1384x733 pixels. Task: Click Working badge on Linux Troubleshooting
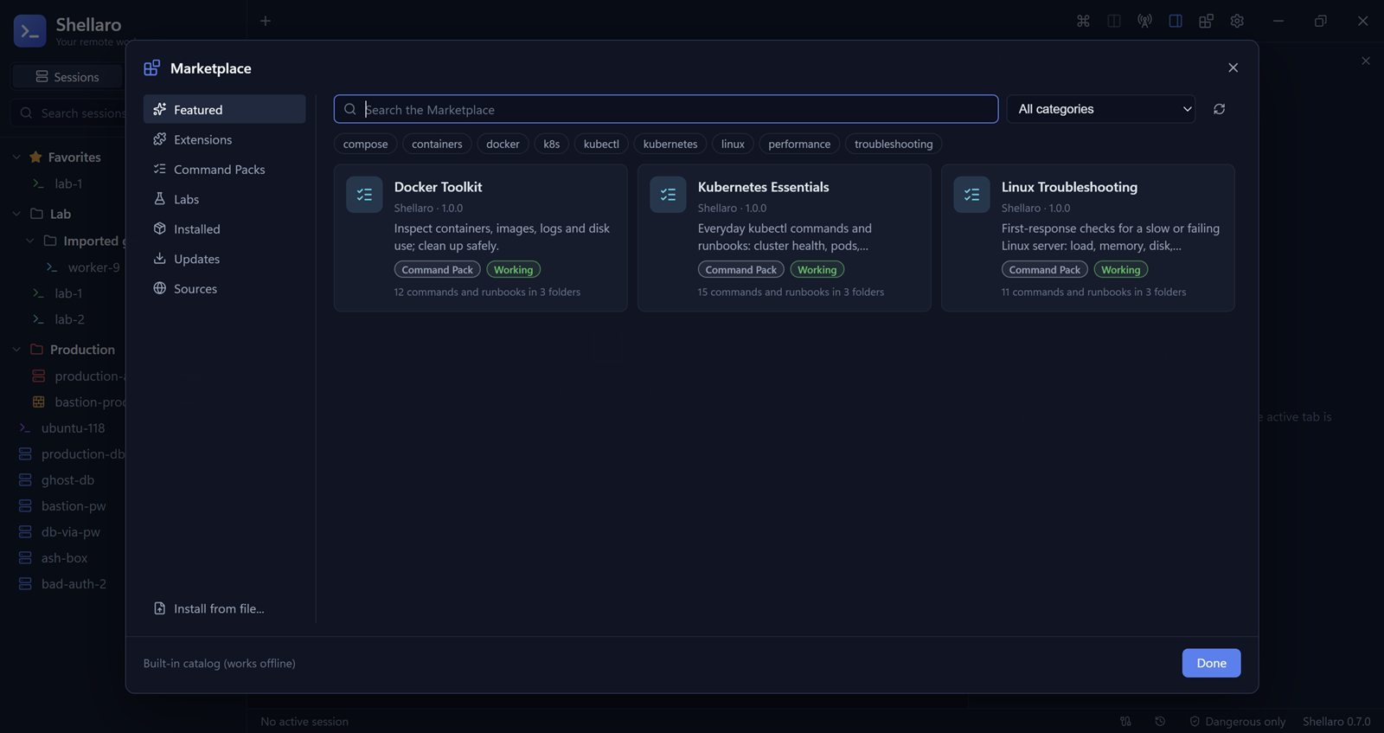[1120, 270]
